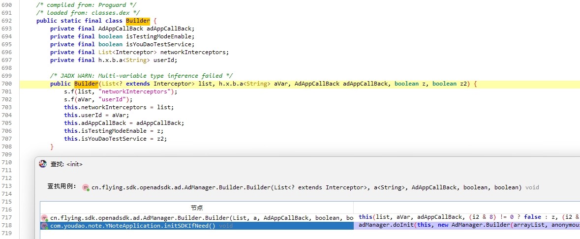Click line number 692 in the gutter
The width and height of the screenshot is (580, 239).
[7, 21]
